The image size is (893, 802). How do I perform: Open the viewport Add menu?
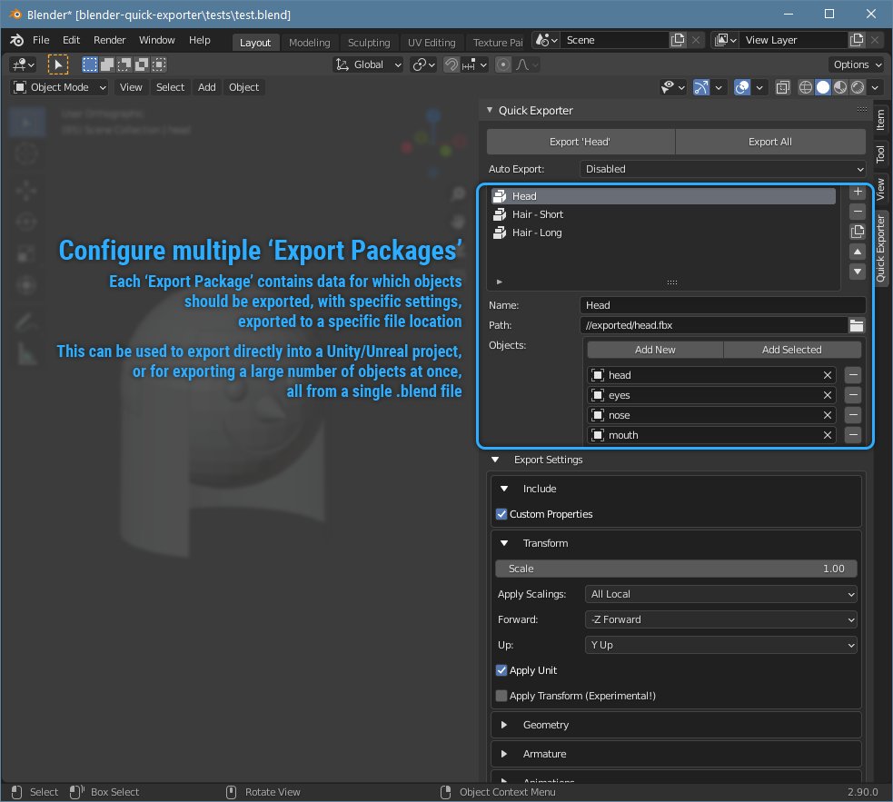207,88
